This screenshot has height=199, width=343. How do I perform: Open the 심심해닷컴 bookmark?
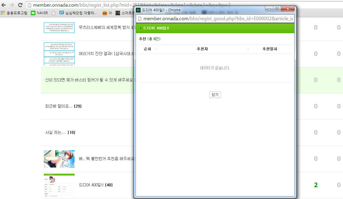click(x=78, y=13)
